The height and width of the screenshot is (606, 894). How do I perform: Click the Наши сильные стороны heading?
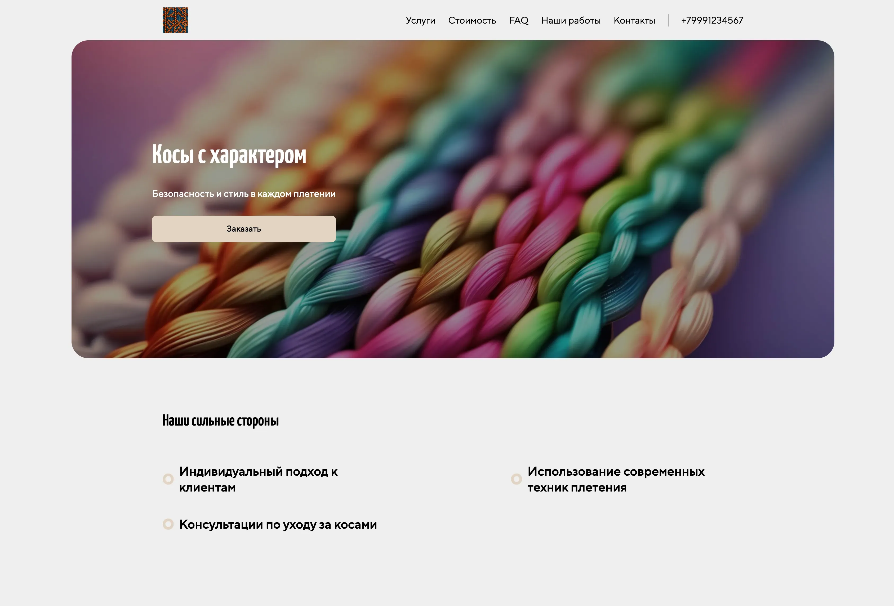(x=220, y=421)
